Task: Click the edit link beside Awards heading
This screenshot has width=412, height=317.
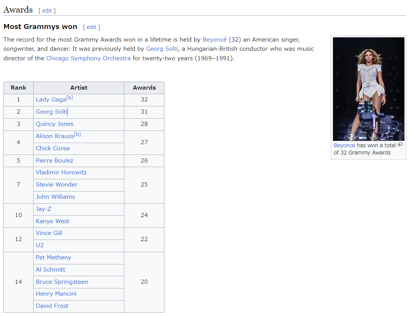Action: pos(47,11)
